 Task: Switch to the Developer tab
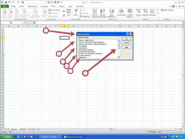point(80,6)
